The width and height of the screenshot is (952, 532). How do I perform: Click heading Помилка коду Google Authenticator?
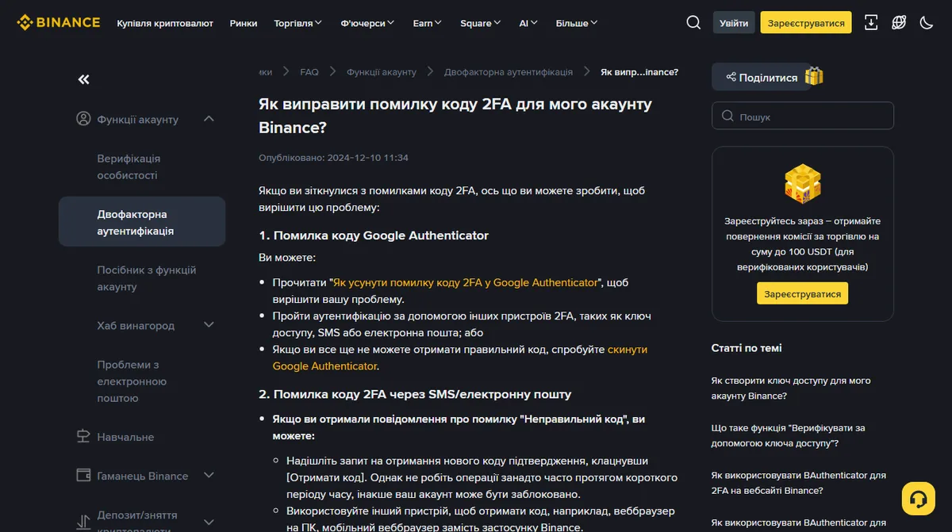click(x=374, y=235)
